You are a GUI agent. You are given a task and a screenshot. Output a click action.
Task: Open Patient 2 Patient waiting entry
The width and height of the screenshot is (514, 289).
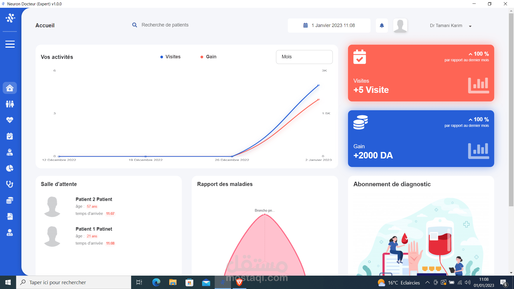(x=94, y=199)
